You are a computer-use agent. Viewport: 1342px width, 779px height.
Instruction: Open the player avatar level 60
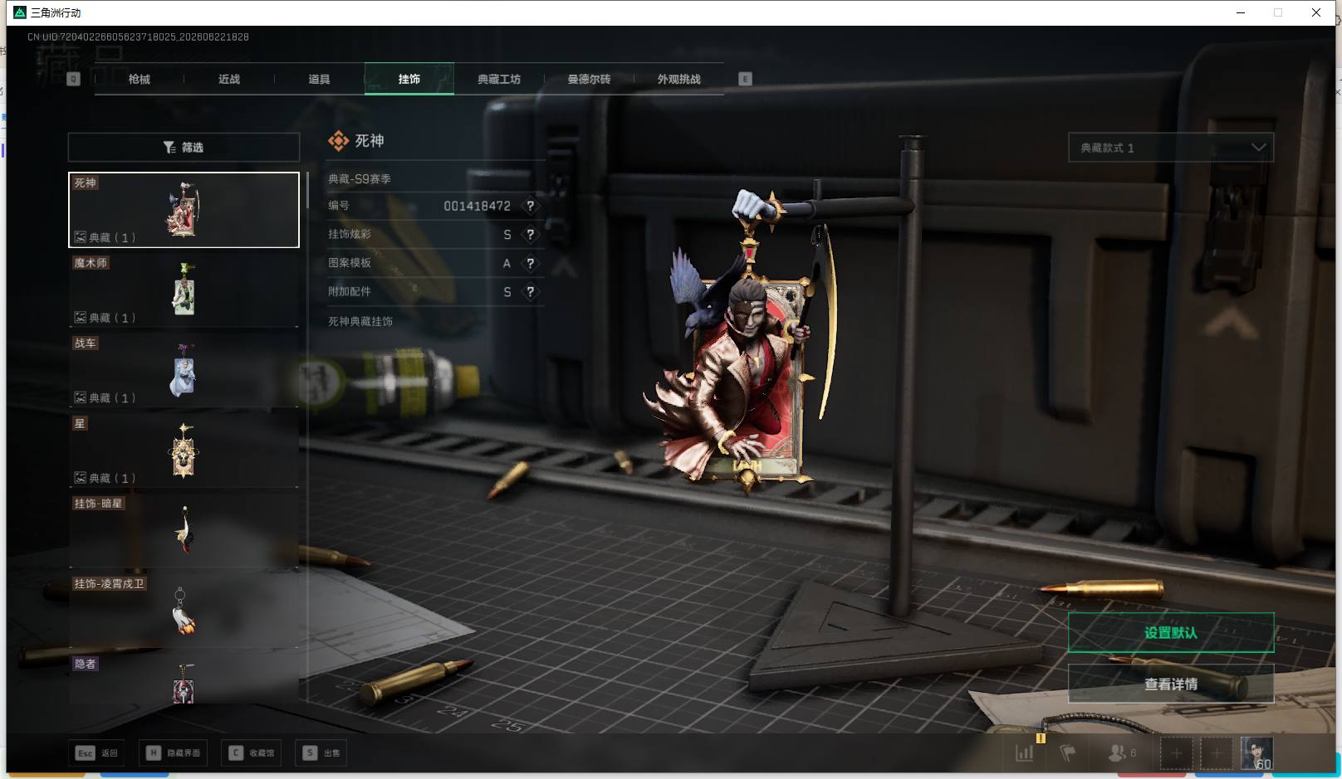(x=1256, y=753)
